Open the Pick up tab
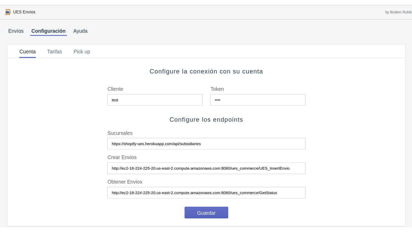Screen dimensions: 412x232 (82, 52)
